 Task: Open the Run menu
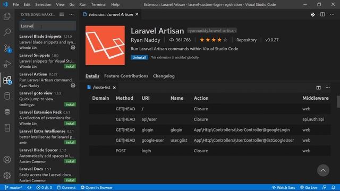coord(83,4)
